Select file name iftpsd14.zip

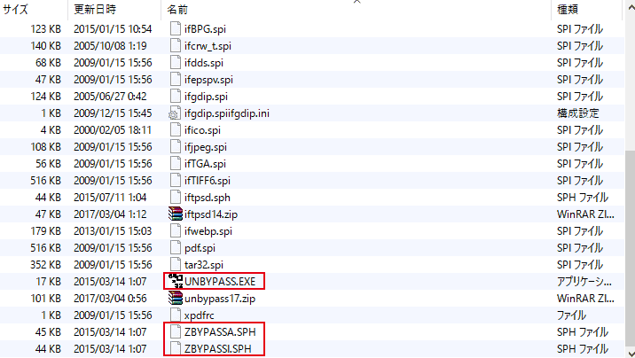click(x=211, y=214)
